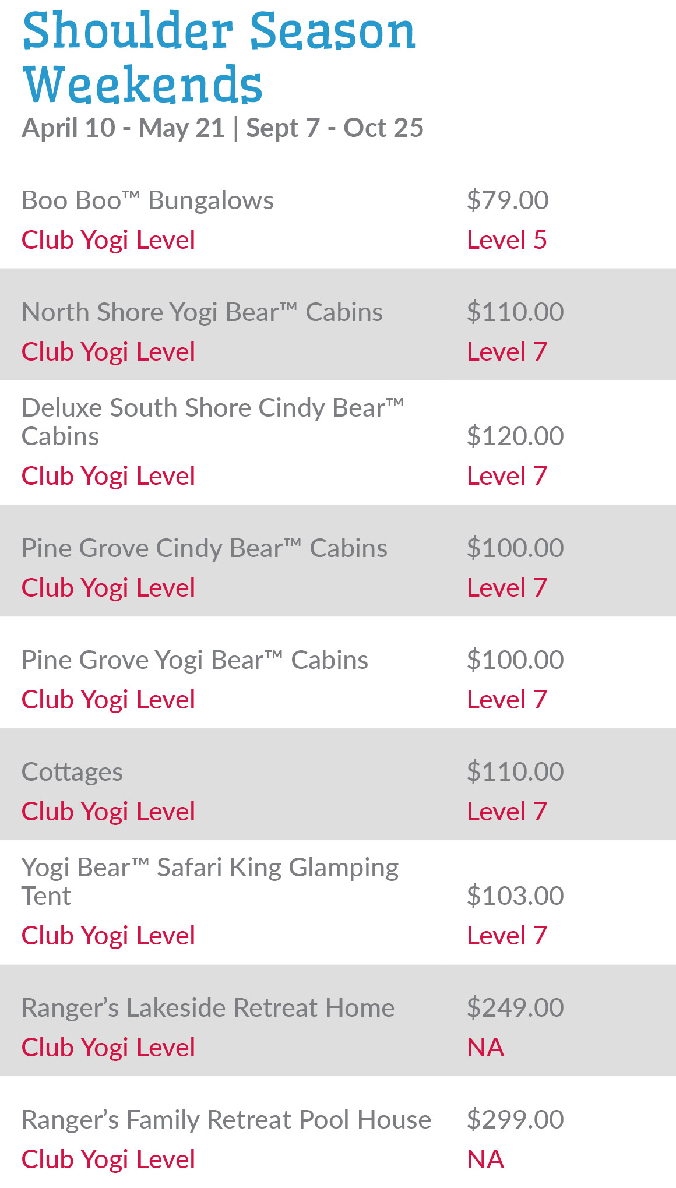Click Club Yogi Level under Pine Grove Cindy Bear Cabins
This screenshot has height=1188, width=676.
(108, 588)
